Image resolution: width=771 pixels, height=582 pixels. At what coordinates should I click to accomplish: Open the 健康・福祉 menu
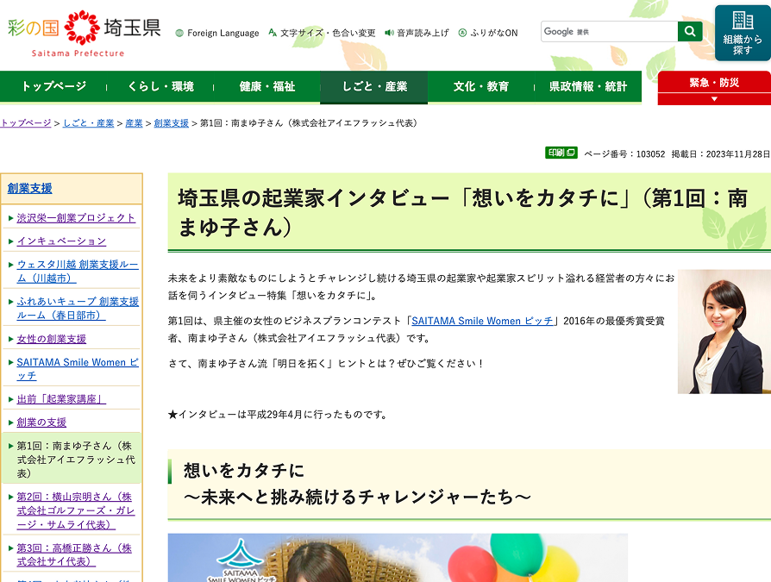(x=267, y=86)
